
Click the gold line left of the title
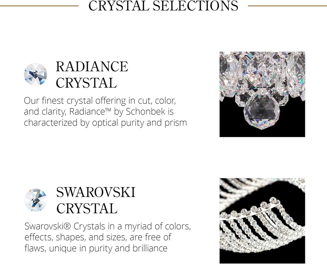pos(39,6)
